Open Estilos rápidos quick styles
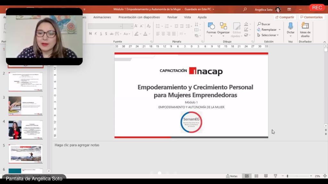This screenshot has width=328, height=184. (237, 30)
